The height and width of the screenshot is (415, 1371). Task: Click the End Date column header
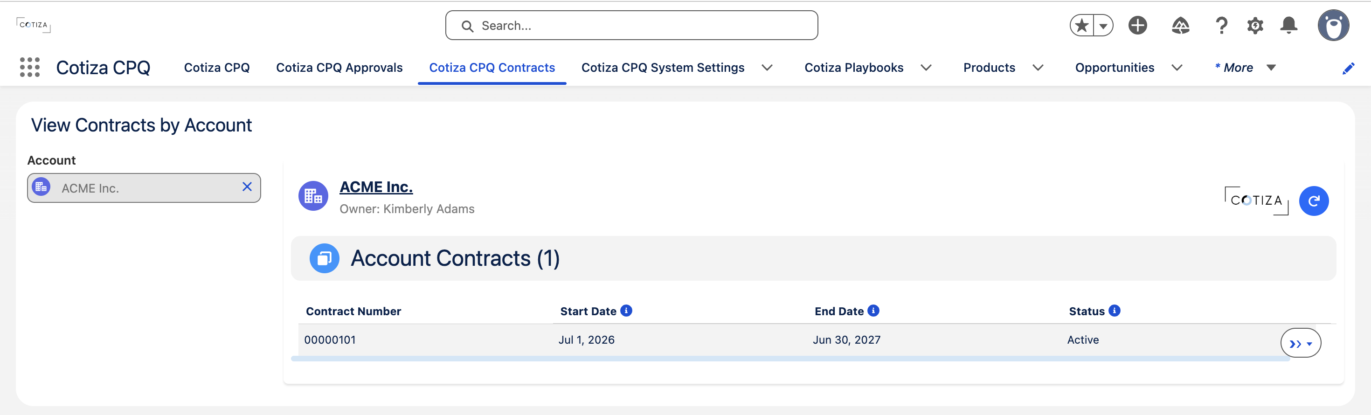pyautogui.click(x=839, y=311)
